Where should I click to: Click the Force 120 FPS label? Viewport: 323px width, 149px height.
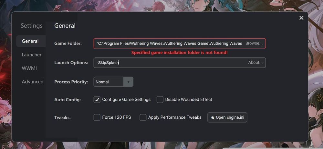117,117
